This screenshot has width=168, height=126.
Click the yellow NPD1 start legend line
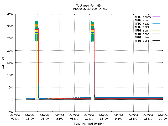click(x=156, y=30)
